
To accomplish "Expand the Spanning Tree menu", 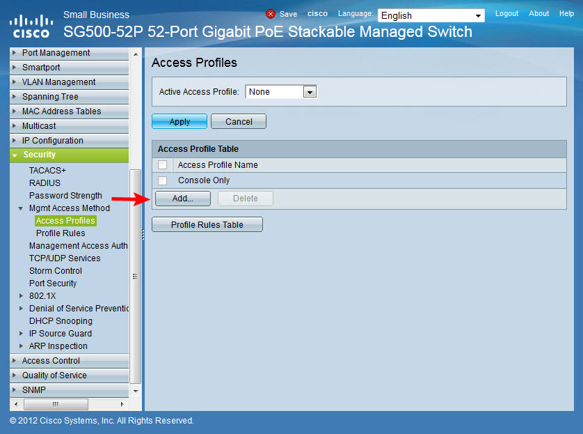I will click(x=69, y=97).
